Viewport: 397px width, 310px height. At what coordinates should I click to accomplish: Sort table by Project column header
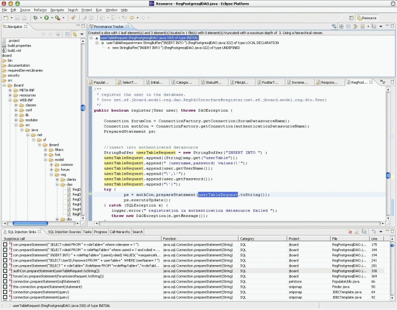tap(309, 239)
